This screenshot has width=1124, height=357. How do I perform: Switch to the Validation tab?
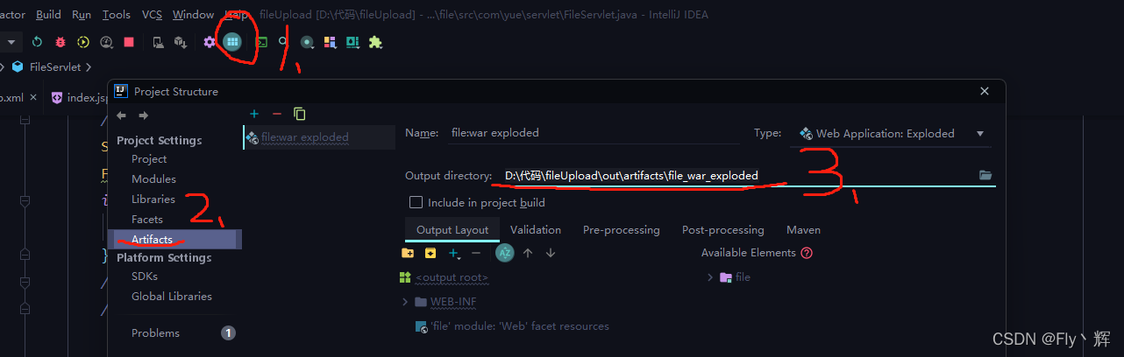[x=536, y=230]
